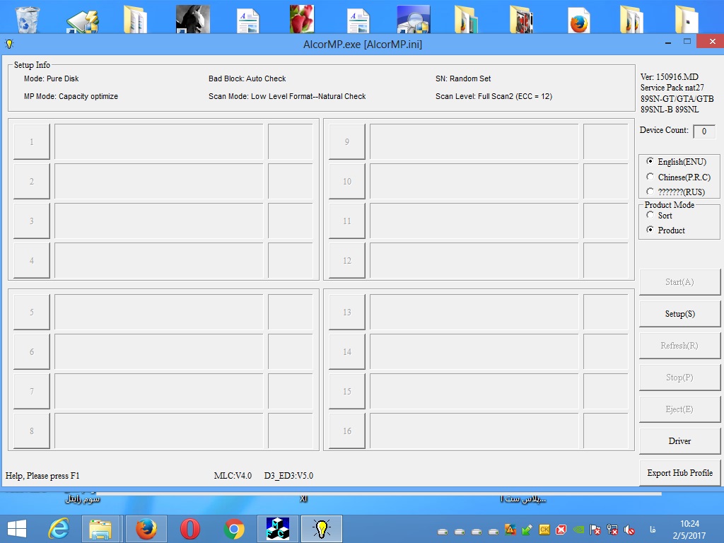Screen dimensions: 724x543
Task: Click the red X box tray icon
Action: pyautogui.click(x=561, y=530)
